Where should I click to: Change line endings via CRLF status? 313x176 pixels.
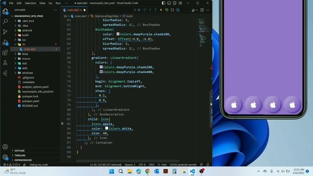tap(152, 165)
